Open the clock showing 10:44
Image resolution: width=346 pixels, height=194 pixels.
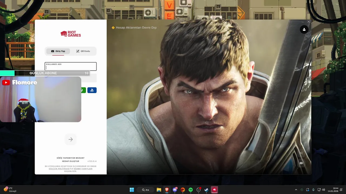pos(333,190)
